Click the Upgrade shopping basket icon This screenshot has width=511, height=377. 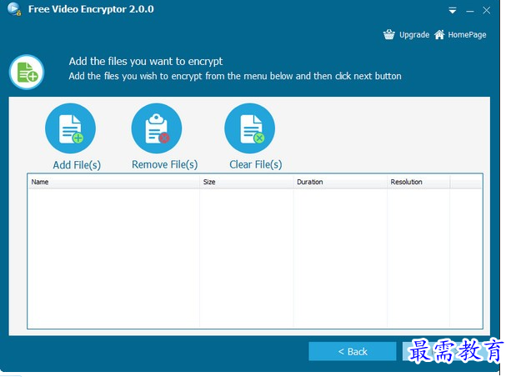[x=388, y=34]
